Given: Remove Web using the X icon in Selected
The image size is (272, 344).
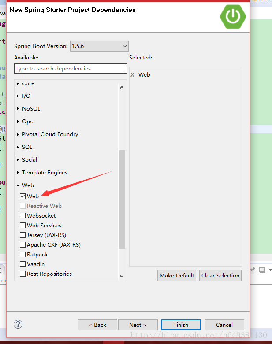Looking at the screenshot, I should point(132,75).
